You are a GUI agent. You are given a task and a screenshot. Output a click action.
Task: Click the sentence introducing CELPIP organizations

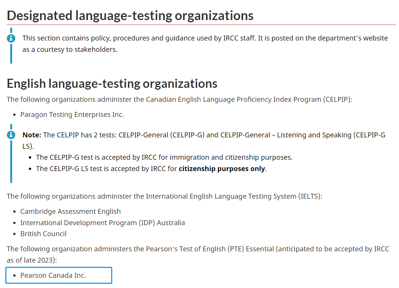(179, 99)
